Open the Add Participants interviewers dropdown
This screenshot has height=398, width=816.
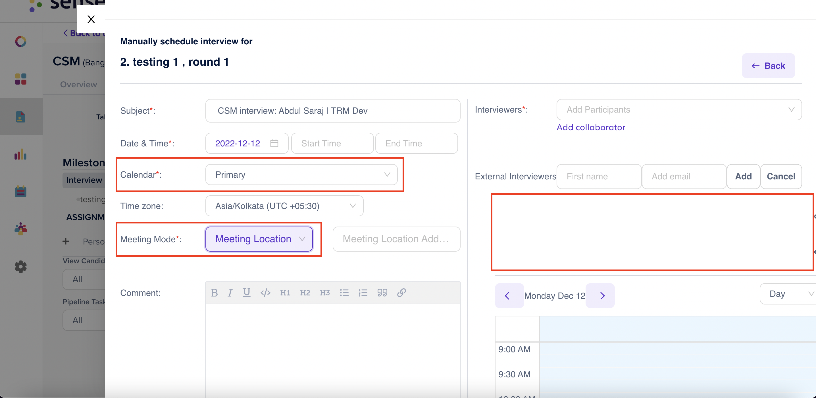pyautogui.click(x=679, y=110)
